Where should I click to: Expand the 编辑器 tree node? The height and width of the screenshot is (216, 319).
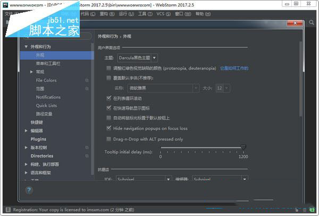point(26,131)
